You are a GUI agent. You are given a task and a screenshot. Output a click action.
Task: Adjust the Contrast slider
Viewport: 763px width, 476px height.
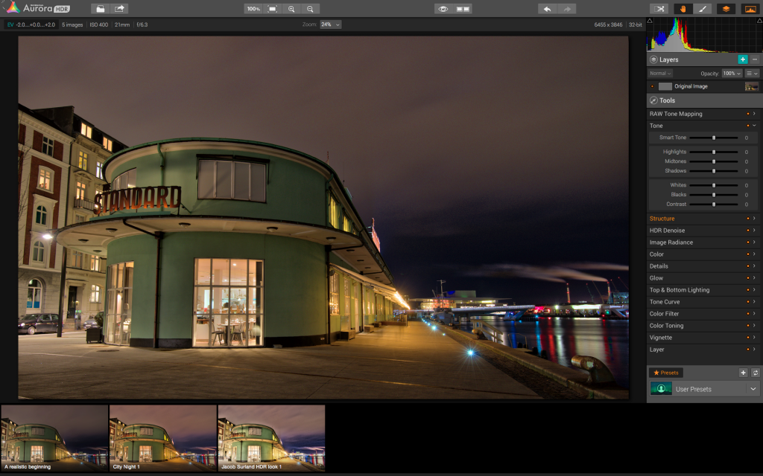tap(714, 205)
